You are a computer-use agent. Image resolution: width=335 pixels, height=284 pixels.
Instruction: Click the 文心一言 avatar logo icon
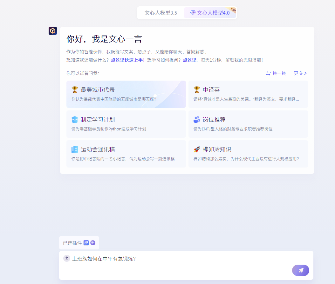coord(53,31)
